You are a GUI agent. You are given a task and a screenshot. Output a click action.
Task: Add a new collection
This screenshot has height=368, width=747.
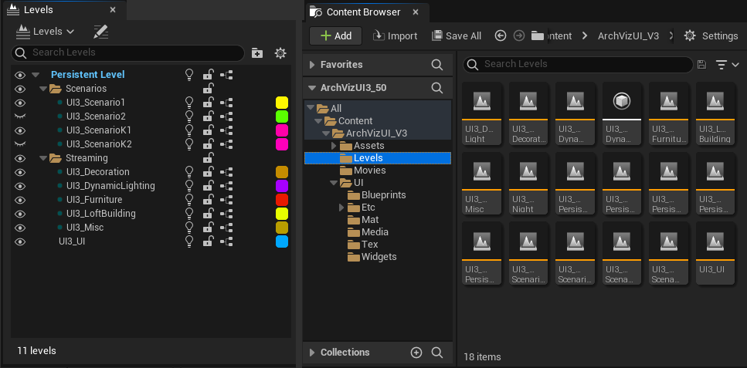click(416, 353)
